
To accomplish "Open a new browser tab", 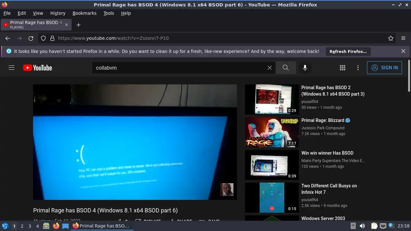I will 78,25.
